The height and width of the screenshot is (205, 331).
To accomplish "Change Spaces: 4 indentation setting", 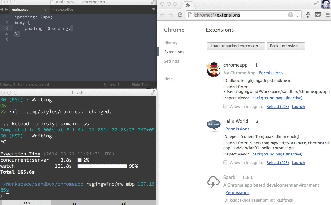I will 111,85.
